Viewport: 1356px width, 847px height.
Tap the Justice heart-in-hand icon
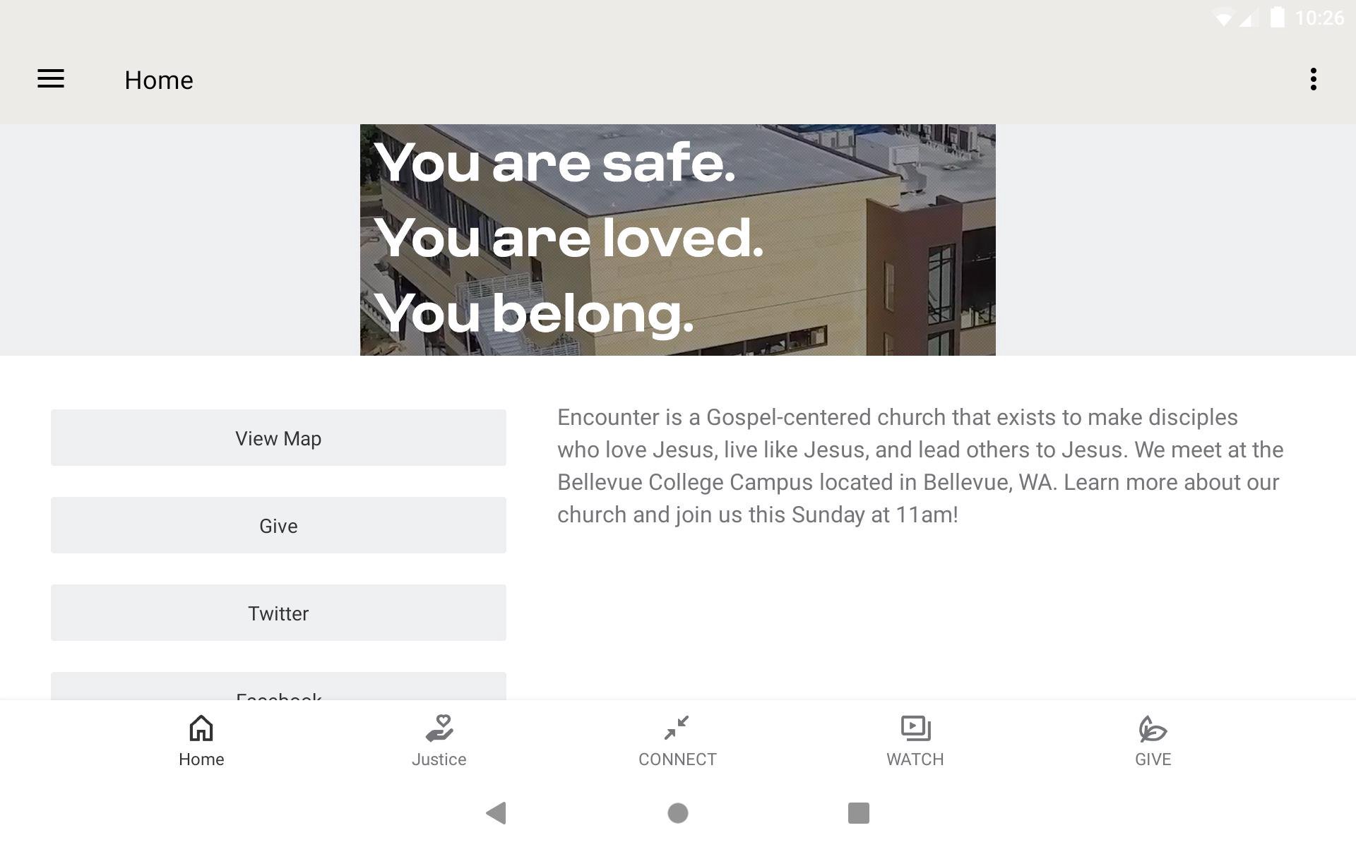[x=439, y=728]
